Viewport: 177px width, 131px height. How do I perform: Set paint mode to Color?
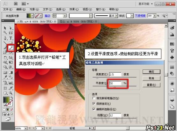pos(4,109)
